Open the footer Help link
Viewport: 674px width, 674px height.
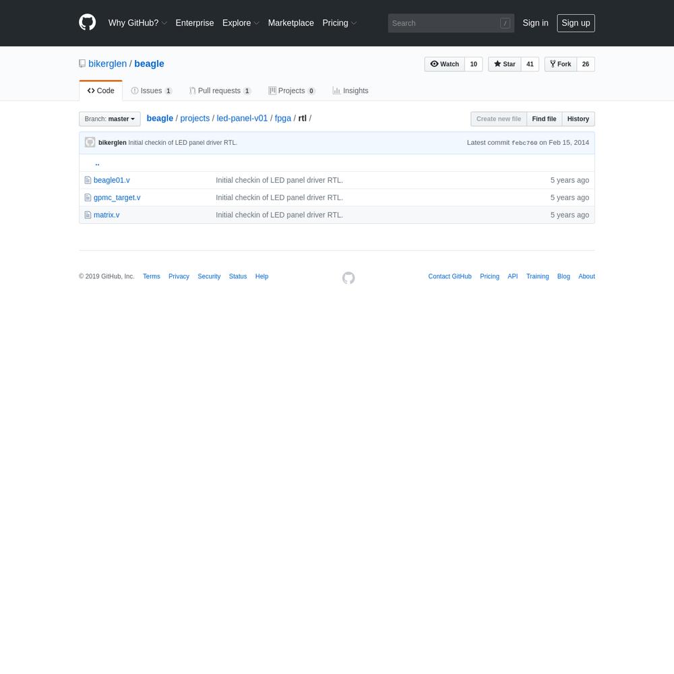(x=262, y=276)
